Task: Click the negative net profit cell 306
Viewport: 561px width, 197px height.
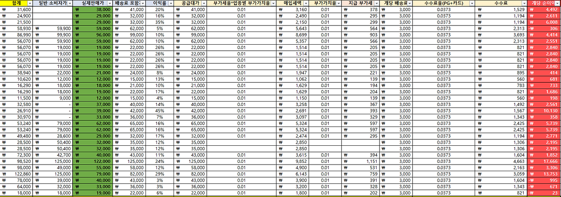Action: click(544, 28)
